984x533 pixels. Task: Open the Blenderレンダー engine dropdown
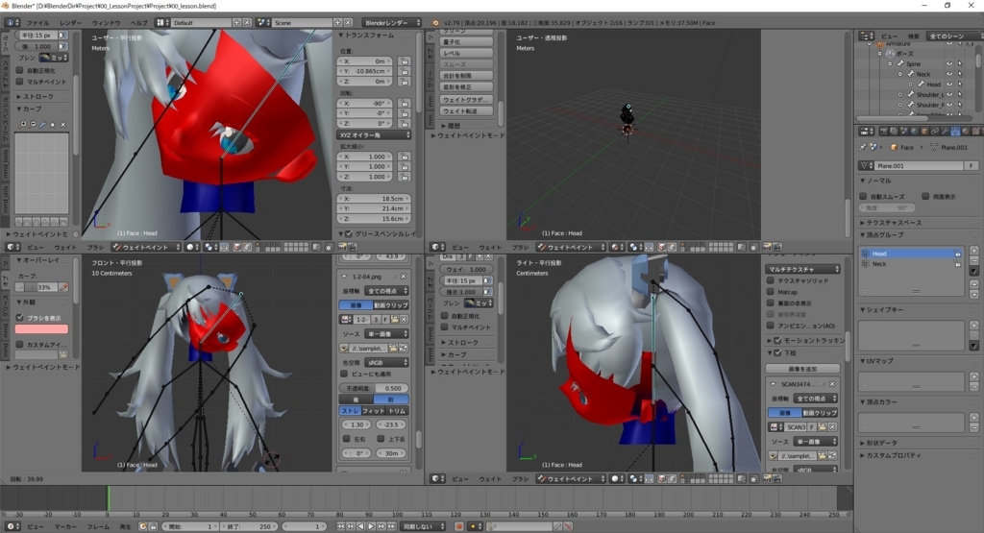coord(392,23)
